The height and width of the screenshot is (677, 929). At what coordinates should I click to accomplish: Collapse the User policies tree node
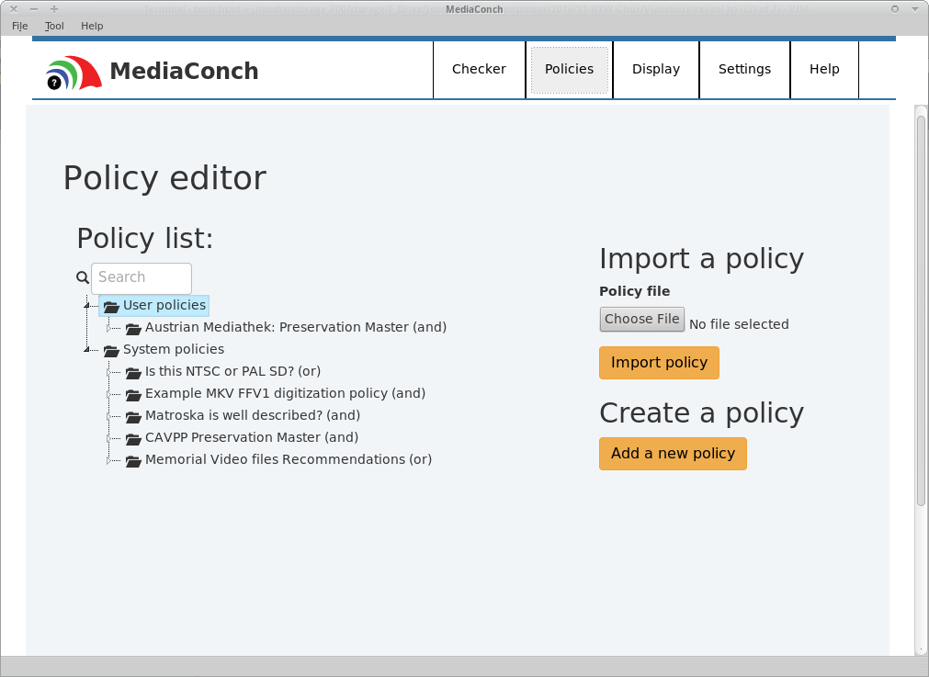pyautogui.click(x=88, y=305)
